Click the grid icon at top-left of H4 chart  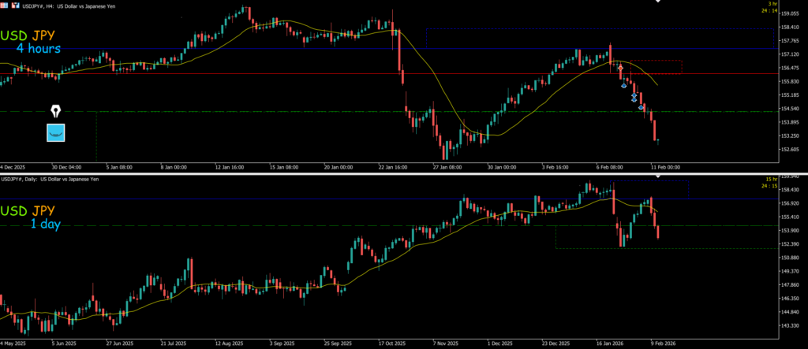click(x=4, y=5)
